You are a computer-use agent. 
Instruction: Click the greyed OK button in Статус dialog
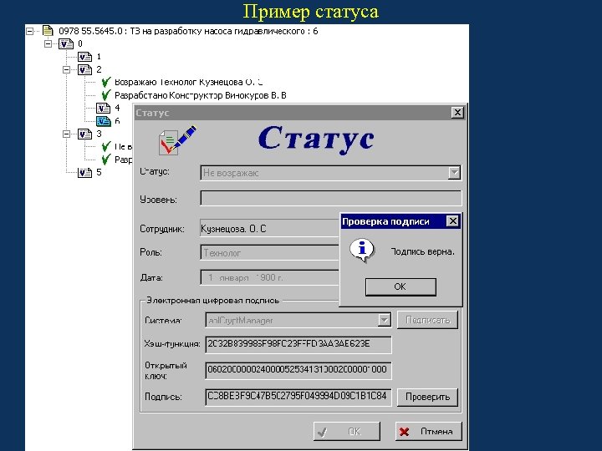pos(347,432)
